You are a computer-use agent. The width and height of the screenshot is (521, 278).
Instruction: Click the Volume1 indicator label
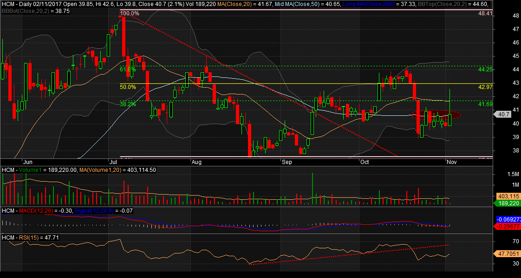click(38, 170)
